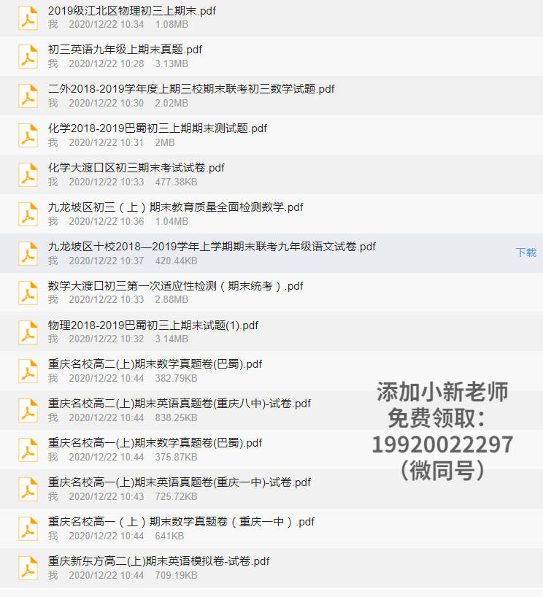Screen dimensions: 543x597
Task: Click the 3.14MB file size text
Action: click(x=172, y=339)
